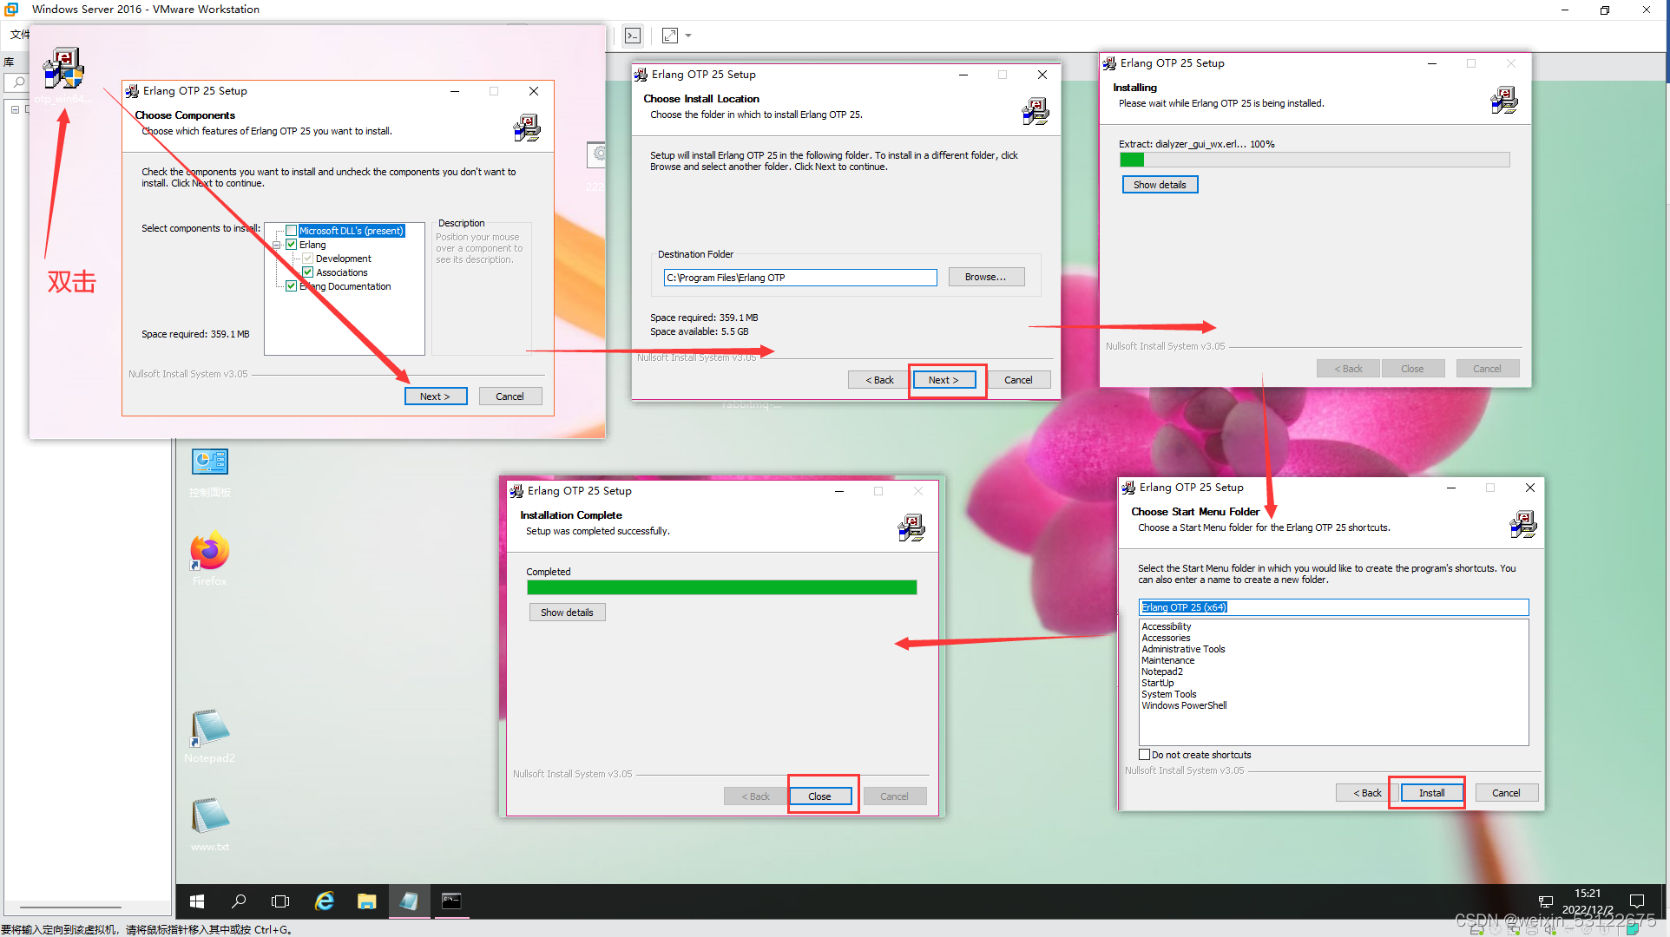The height and width of the screenshot is (937, 1670).
Task: Open the command prompt from the taskbar
Action: click(x=451, y=901)
